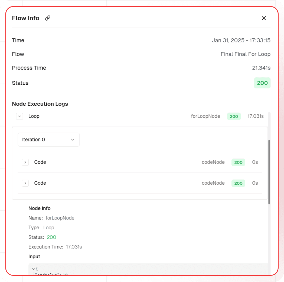Viewport: 284px width, 282px height.
Task: Click the second Code row's 200 badge
Action: [238, 183]
